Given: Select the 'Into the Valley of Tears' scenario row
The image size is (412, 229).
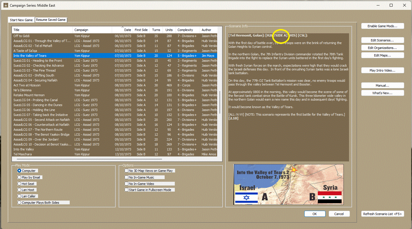Looking at the screenshot, I should pyautogui.click(x=115, y=56).
